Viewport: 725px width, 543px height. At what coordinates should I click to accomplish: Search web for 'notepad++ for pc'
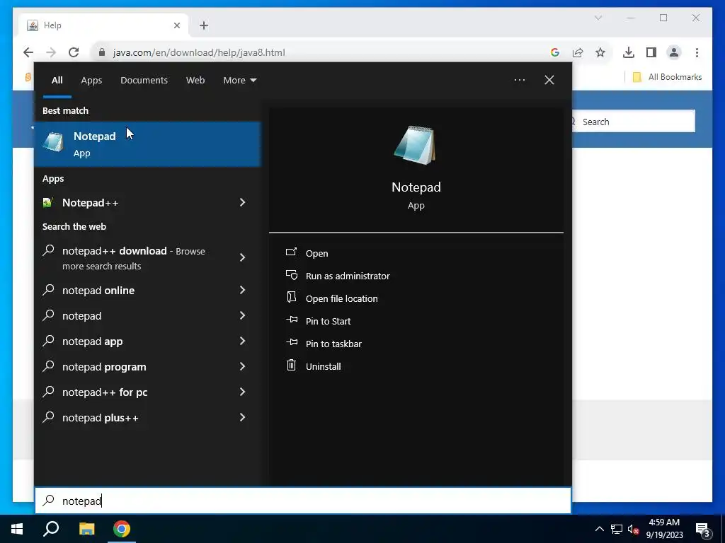105,392
